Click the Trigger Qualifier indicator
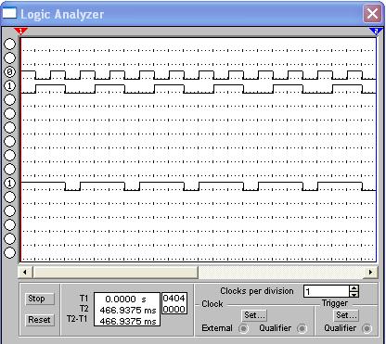 coord(367,328)
